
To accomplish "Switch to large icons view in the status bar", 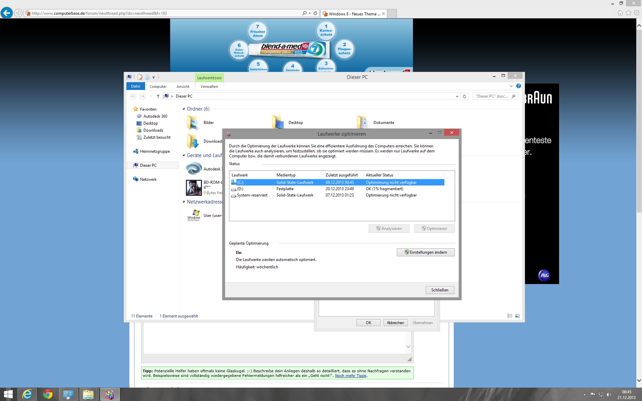I will (x=517, y=316).
